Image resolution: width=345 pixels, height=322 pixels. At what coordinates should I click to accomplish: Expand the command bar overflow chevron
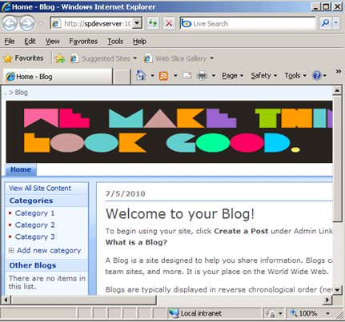[x=339, y=71]
